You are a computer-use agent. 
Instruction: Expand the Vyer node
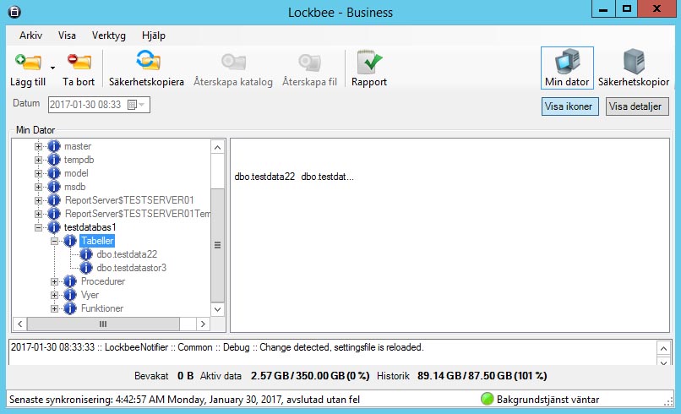pos(54,295)
